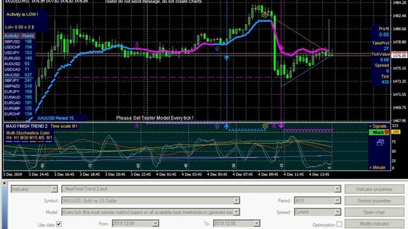Select USDCAD in the activity list
408x229 pixels.
[x=12, y=69]
